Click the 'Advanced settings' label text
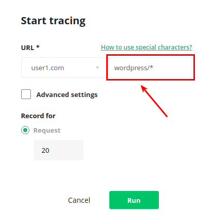This screenshot has height=224, width=213. pyautogui.click(x=67, y=95)
